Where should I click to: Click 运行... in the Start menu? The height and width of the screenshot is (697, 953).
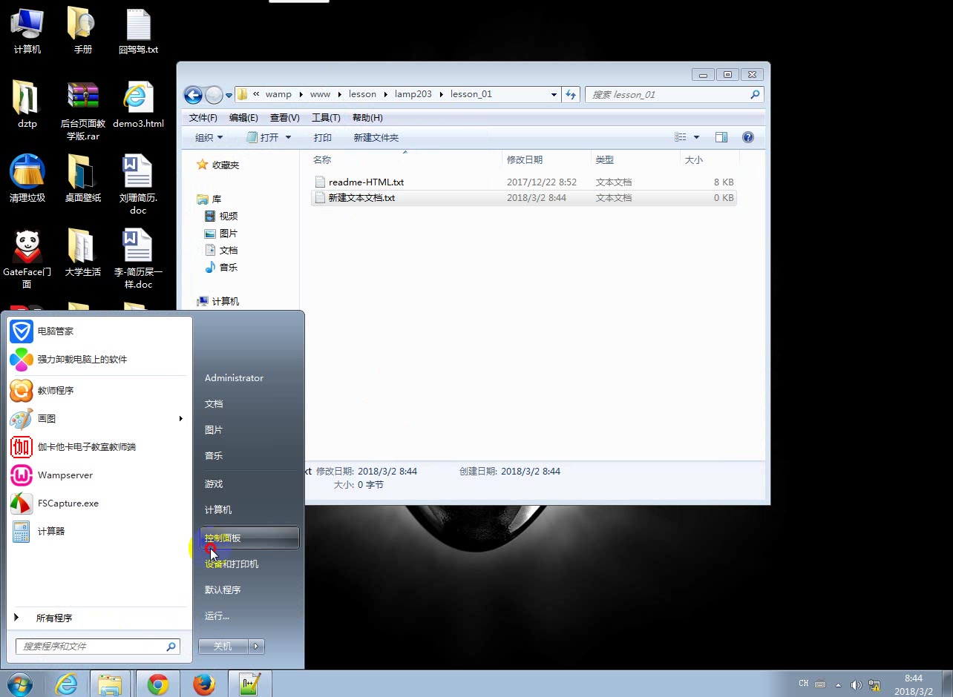click(x=249, y=616)
